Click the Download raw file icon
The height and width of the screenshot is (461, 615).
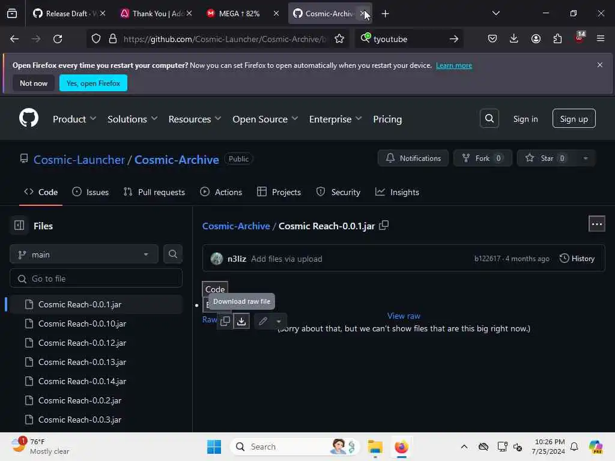tap(241, 322)
